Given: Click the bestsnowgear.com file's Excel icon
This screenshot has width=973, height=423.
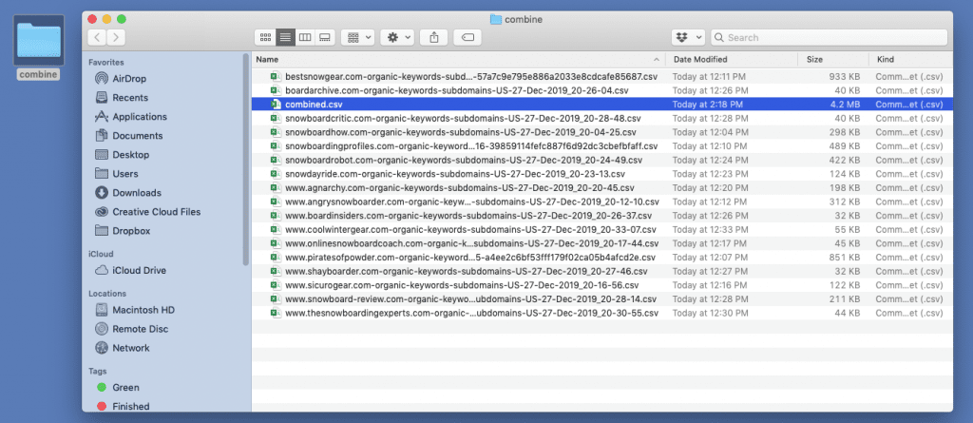Looking at the screenshot, I should [x=276, y=76].
